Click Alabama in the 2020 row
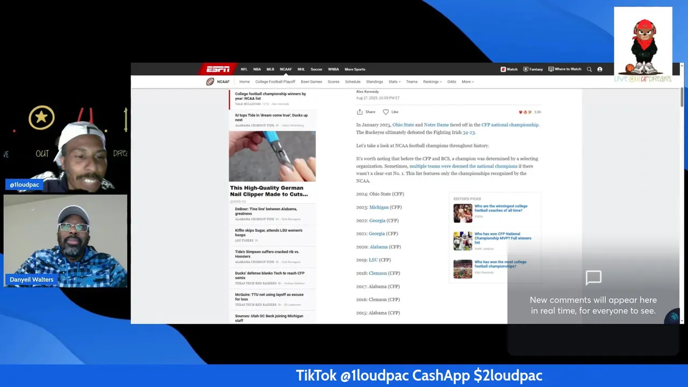Viewport: 688px width, 387px height. tap(378, 247)
